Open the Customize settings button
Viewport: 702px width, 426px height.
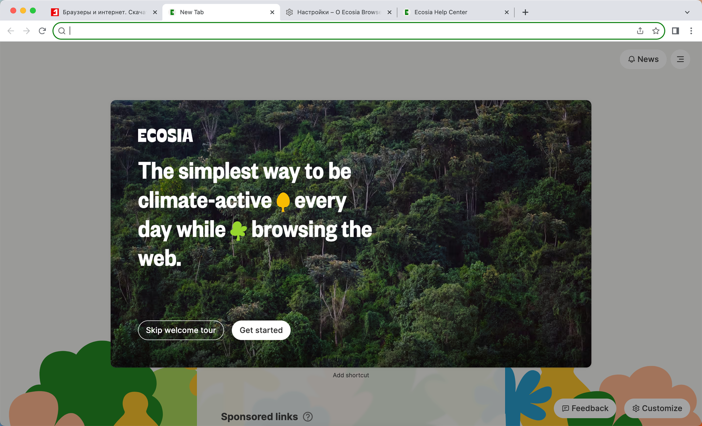click(x=657, y=408)
